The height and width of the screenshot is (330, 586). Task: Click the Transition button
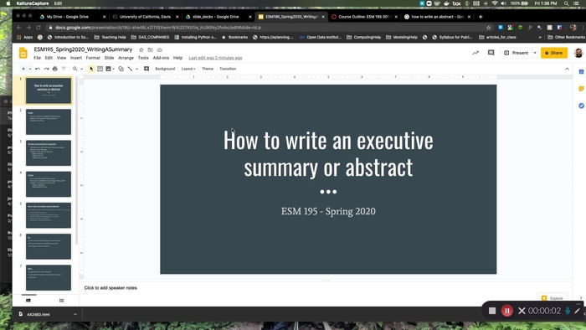pos(228,69)
